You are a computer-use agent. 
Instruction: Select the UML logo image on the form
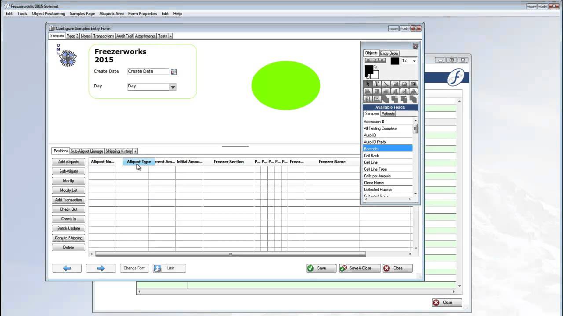[67, 56]
